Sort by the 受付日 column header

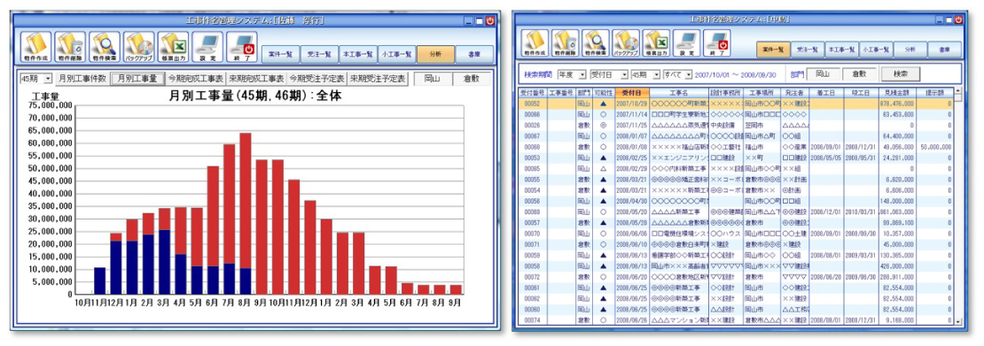(x=632, y=92)
